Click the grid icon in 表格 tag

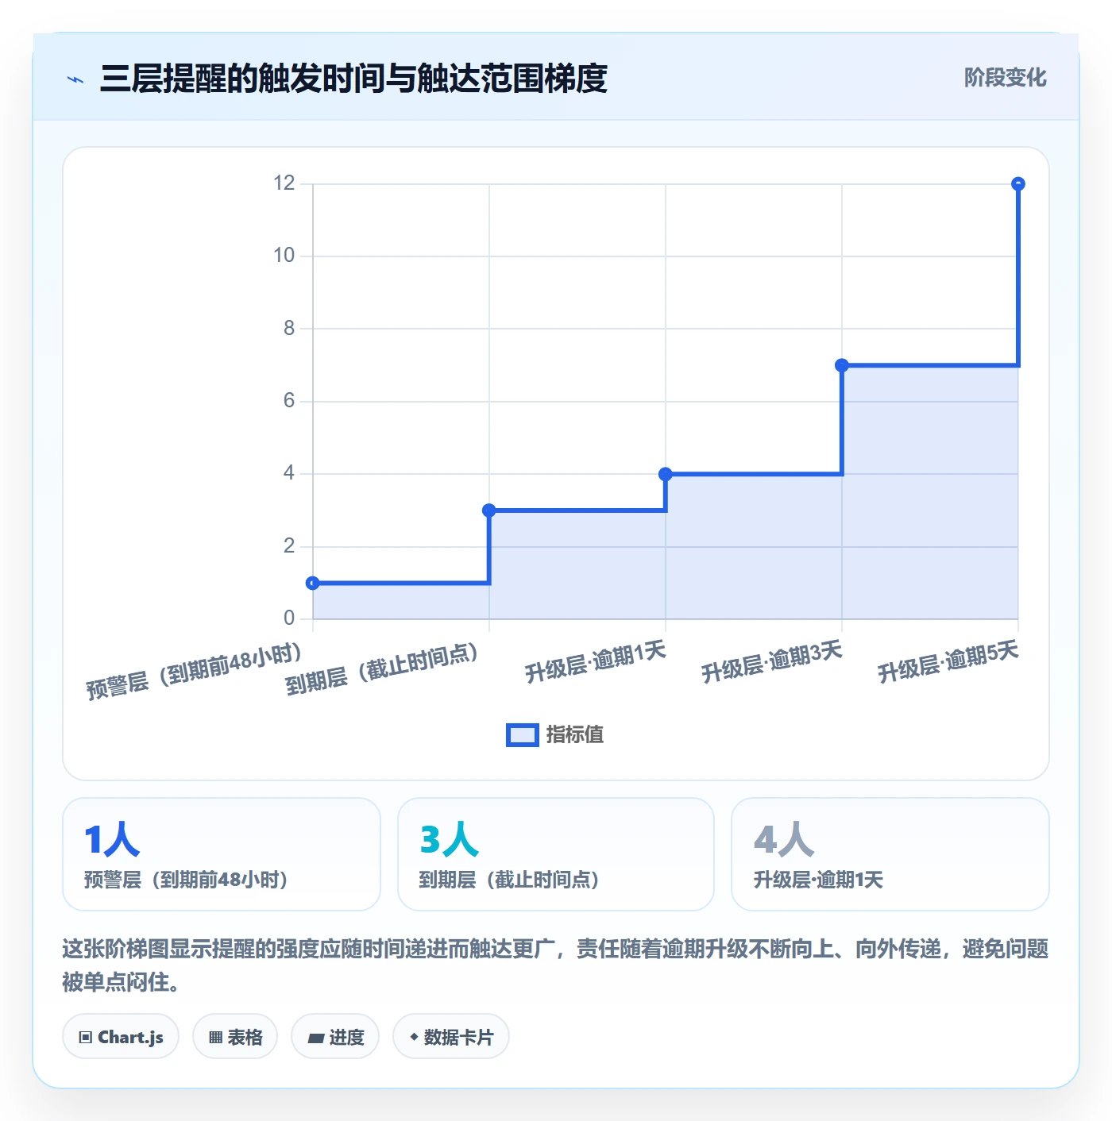(x=215, y=1037)
